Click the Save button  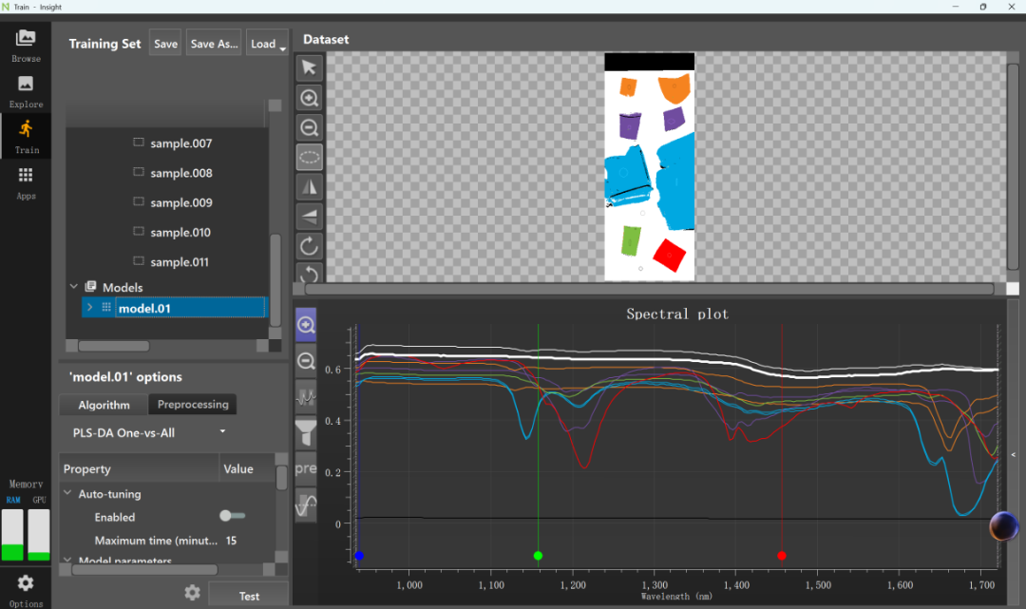click(x=165, y=43)
